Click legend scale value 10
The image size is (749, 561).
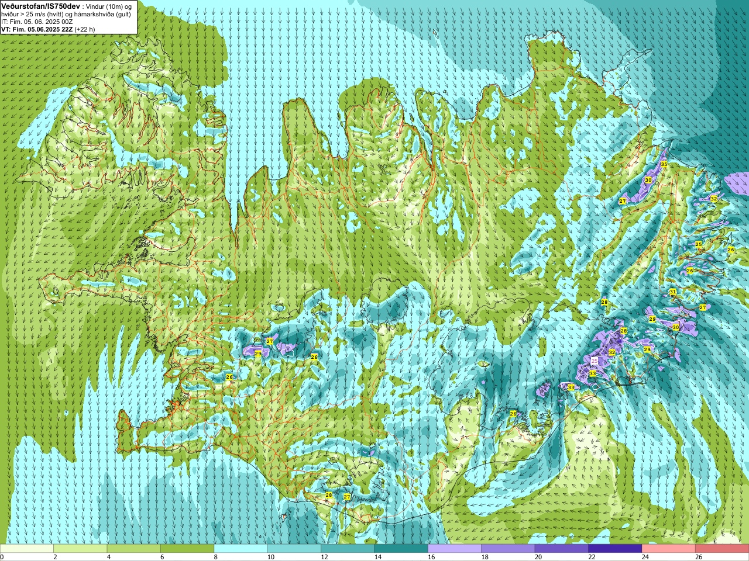pyautogui.click(x=270, y=557)
